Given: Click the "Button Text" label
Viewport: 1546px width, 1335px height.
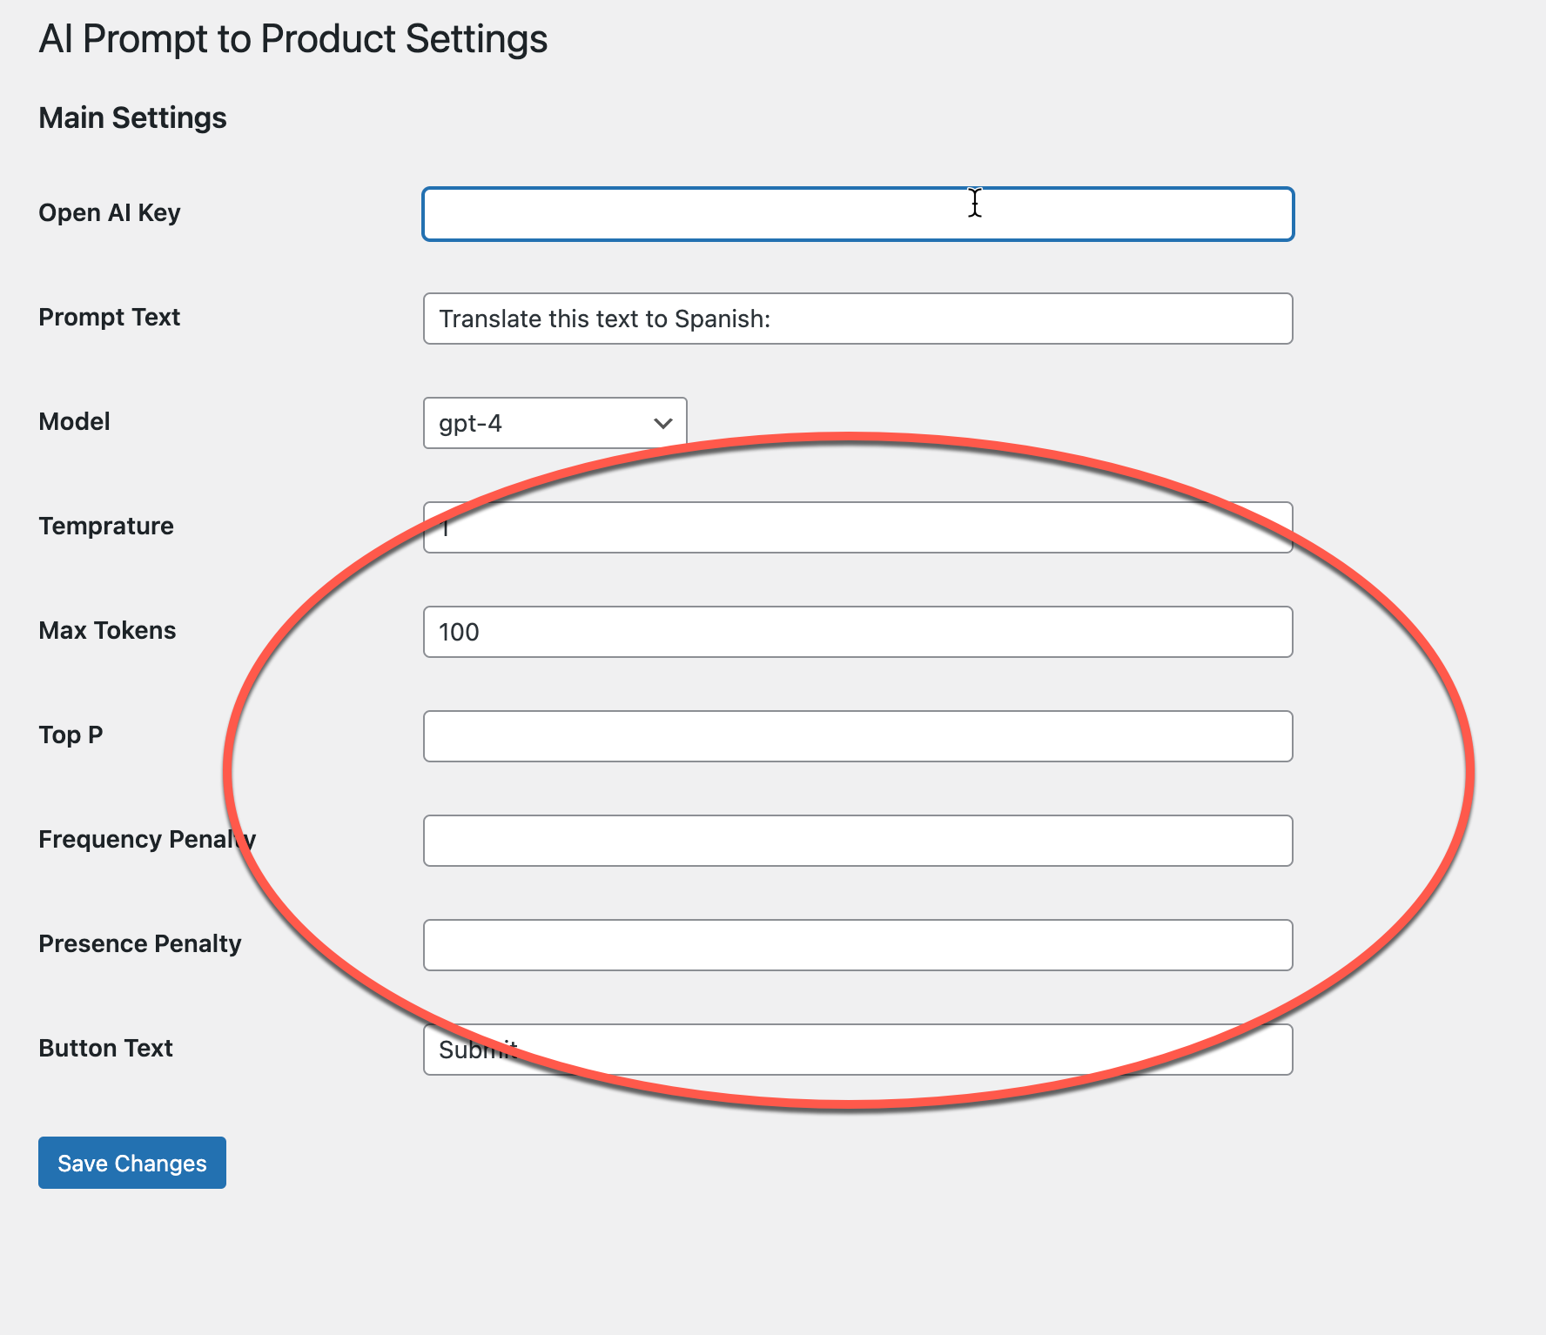Looking at the screenshot, I should (105, 1049).
